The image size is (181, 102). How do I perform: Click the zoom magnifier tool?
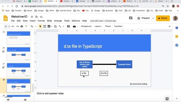click(32, 26)
